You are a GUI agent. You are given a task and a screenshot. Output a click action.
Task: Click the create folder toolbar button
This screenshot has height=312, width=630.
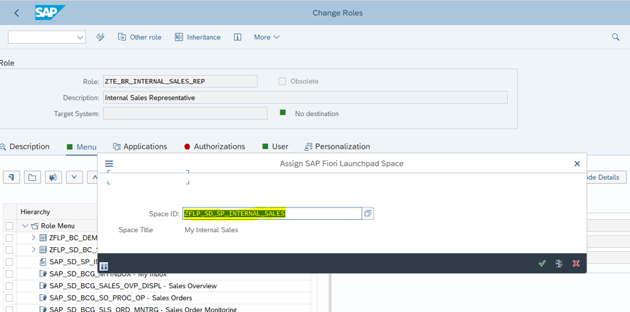point(32,177)
